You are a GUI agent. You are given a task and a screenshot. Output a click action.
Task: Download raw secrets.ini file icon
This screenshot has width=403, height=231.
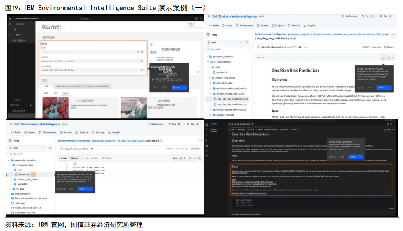pyautogui.click(x=184, y=158)
